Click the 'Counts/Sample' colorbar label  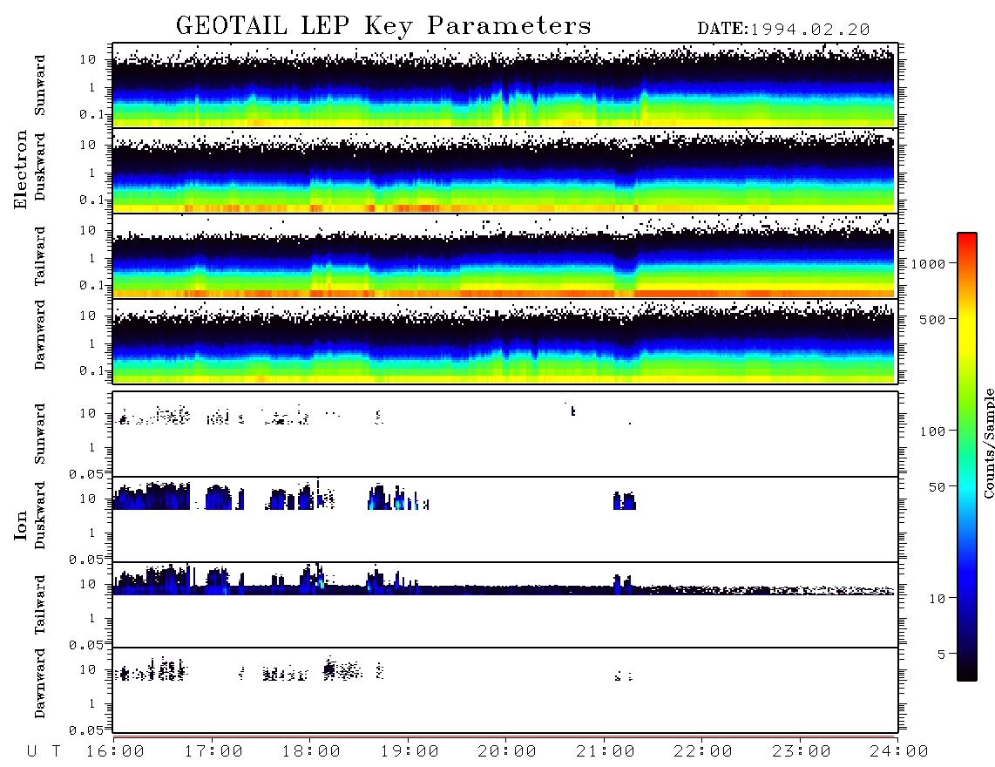click(988, 443)
